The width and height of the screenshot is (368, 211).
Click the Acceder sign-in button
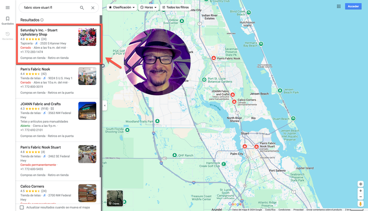(353, 6)
